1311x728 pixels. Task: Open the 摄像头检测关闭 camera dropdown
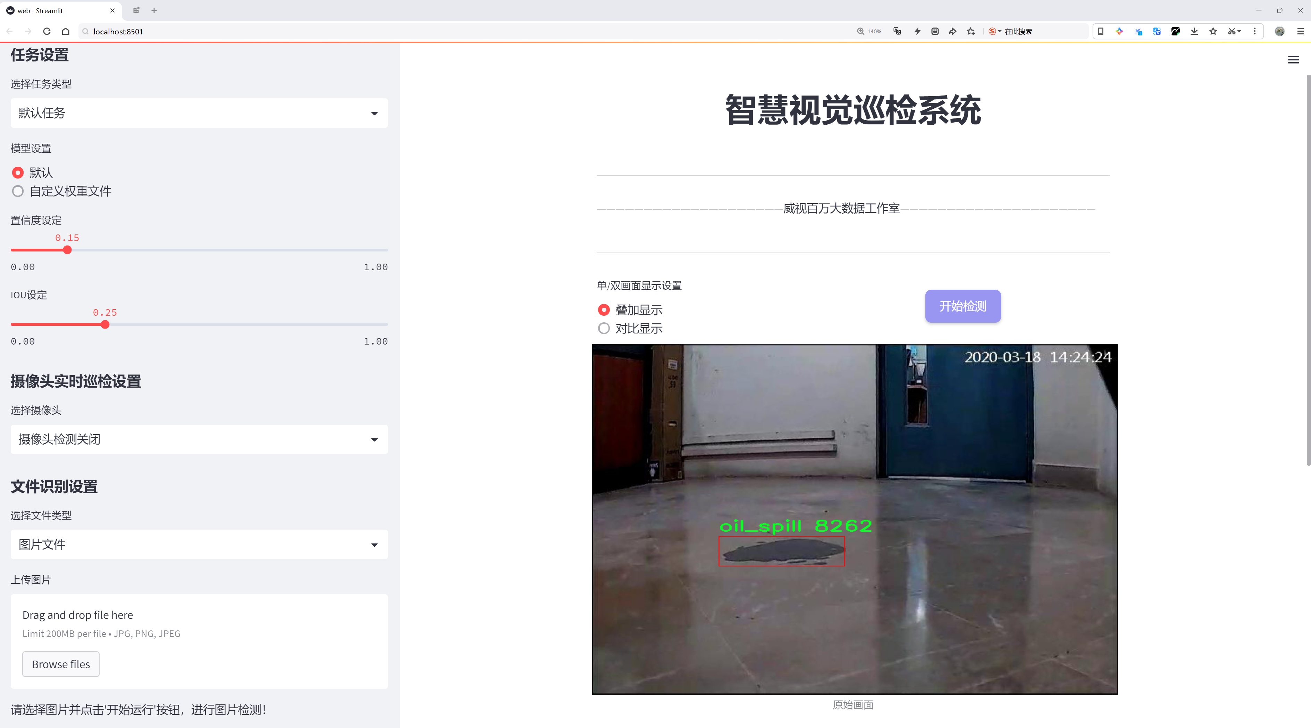click(x=199, y=439)
